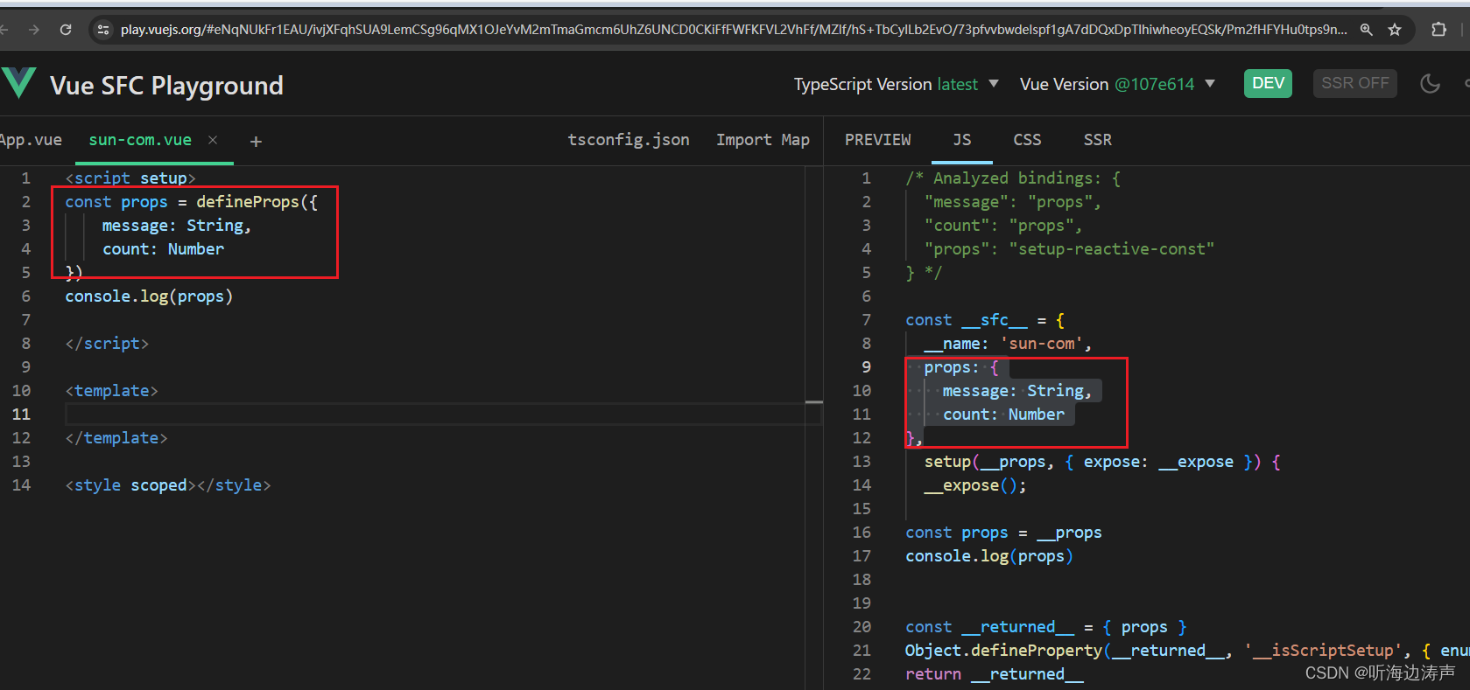Switch to the SSR output tab
1470x690 pixels.
point(1097,140)
